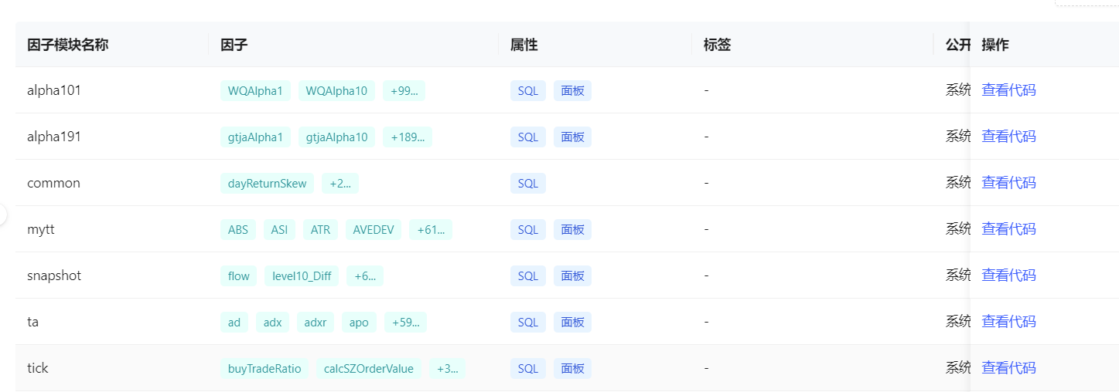Image resolution: width=1119 pixels, height=392 pixels.
Task: Select the AVEDEV factor tag
Action: (x=374, y=230)
